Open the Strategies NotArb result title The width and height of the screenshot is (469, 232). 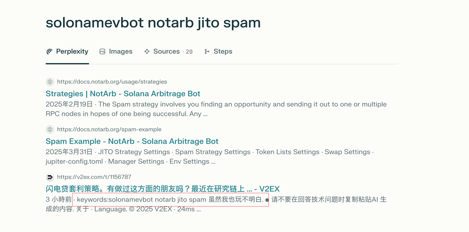[x=123, y=93]
